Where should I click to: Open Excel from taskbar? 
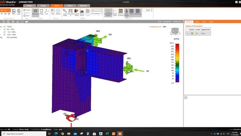click(107, 134)
